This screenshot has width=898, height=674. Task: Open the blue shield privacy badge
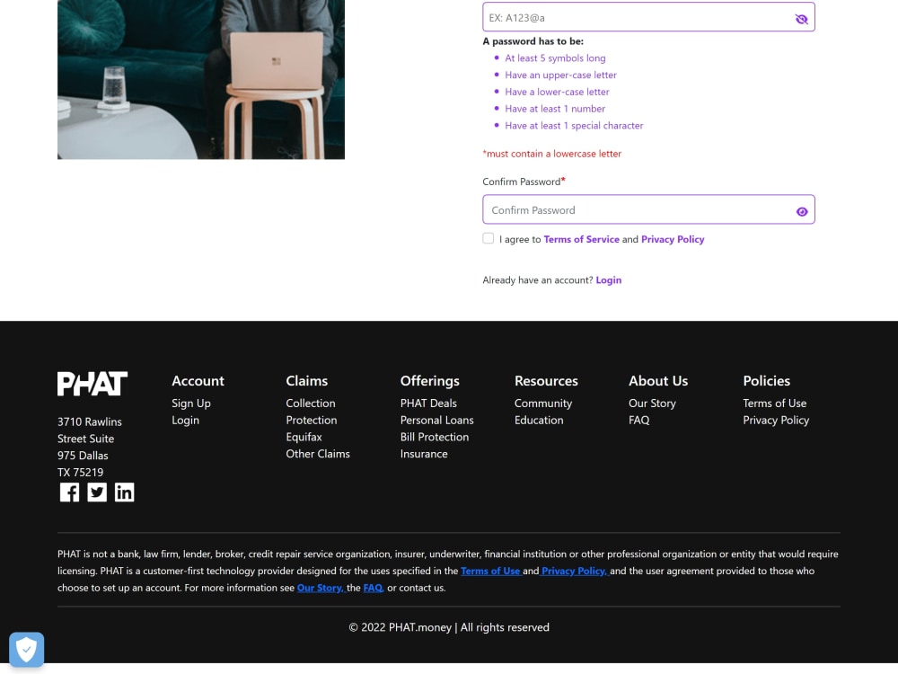pyautogui.click(x=26, y=650)
